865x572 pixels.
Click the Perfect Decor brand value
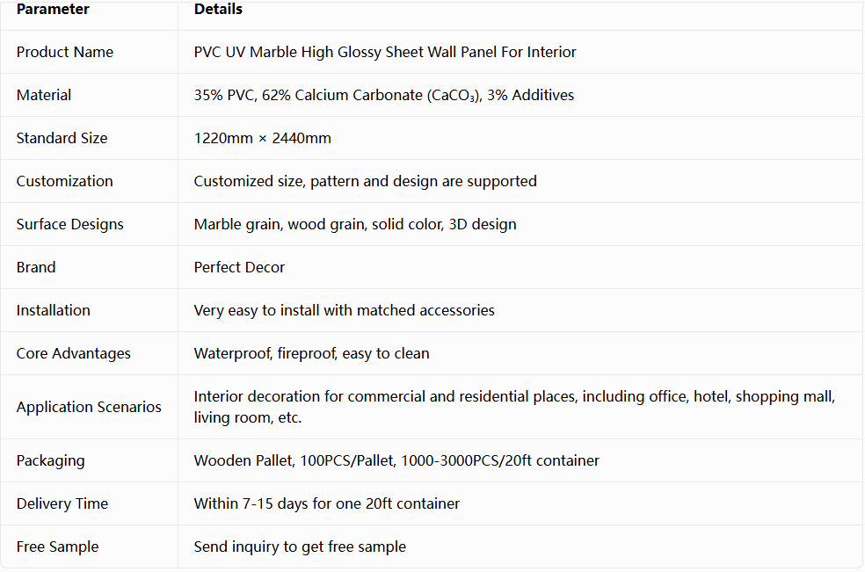(239, 267)
